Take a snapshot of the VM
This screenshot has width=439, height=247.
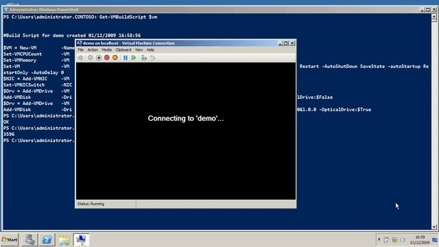[x=144, y=58]
